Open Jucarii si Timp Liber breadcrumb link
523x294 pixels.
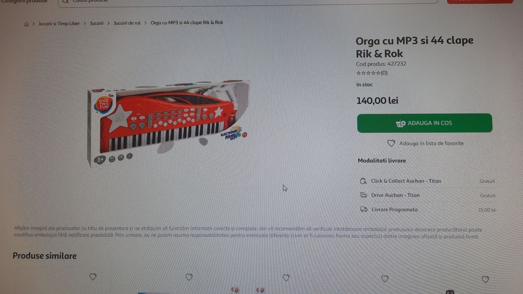click(59, 23)
